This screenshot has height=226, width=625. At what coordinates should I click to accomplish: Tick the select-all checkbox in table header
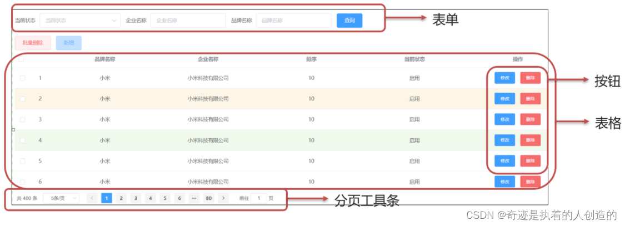point(22,59)
